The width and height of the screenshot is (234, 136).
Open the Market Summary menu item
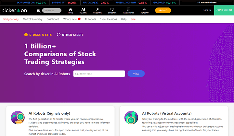pos(32,19)
